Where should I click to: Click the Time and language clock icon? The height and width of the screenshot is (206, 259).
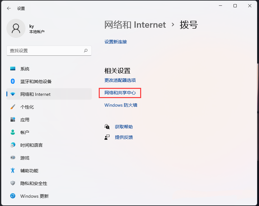coord(13,145)
